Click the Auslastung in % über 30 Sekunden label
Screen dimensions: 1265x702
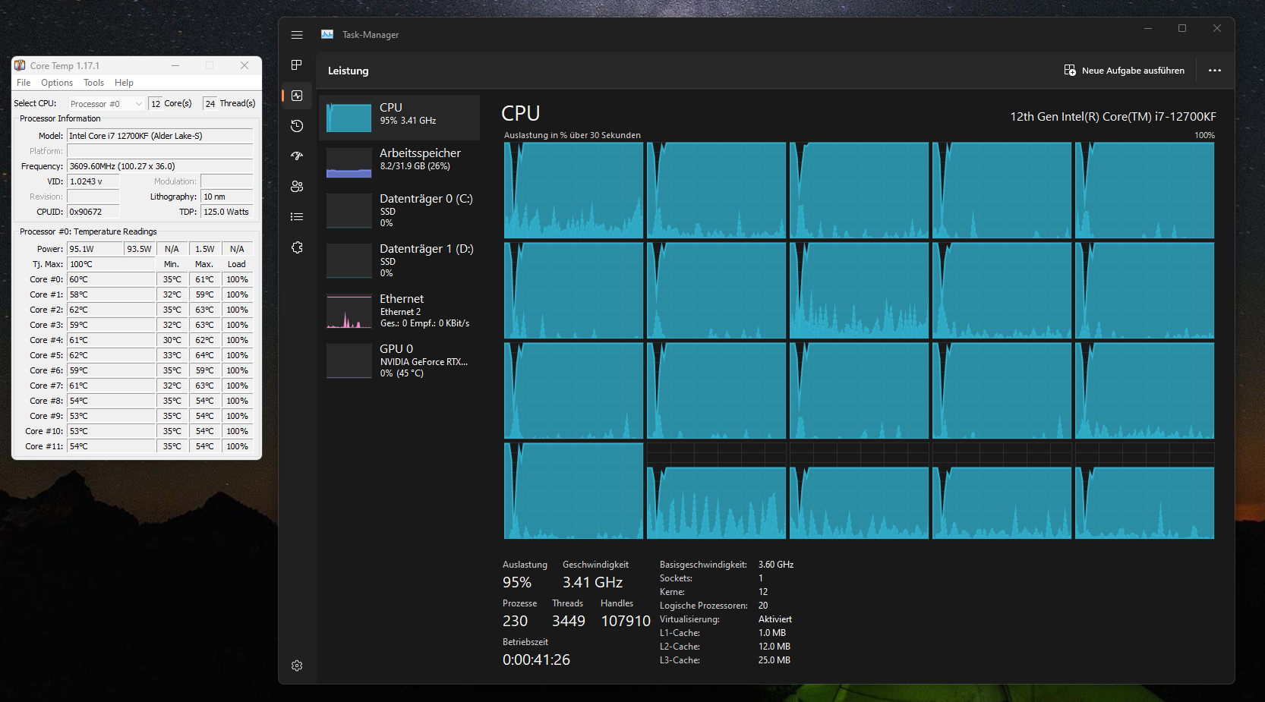[x=573, y=135]
